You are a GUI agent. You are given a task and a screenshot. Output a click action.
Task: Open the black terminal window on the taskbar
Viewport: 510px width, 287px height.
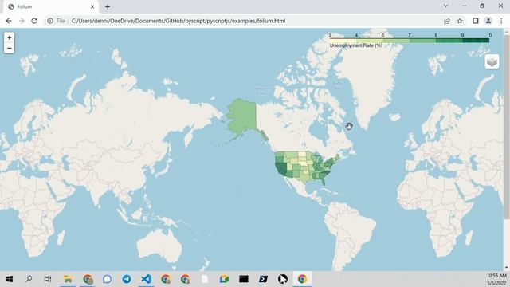(x=244, y=279)
